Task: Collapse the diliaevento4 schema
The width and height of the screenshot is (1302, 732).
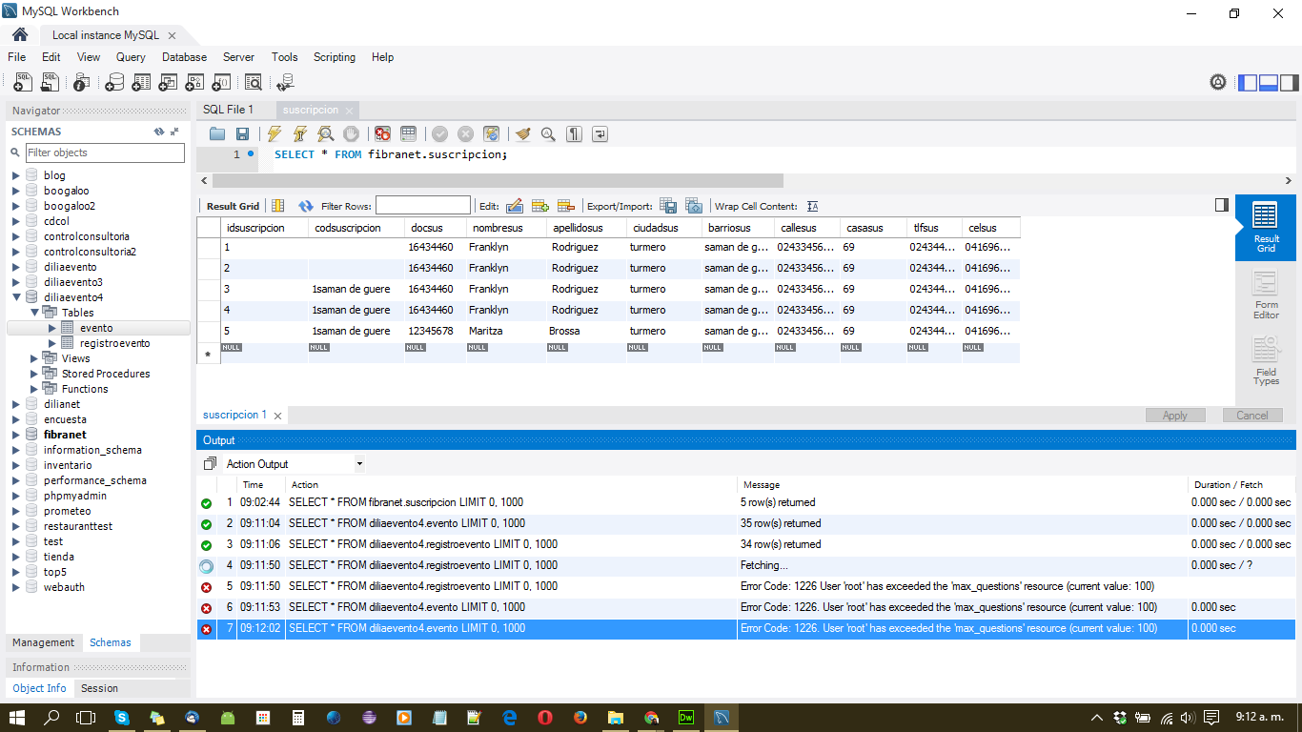Action: (x=15, y=297)
